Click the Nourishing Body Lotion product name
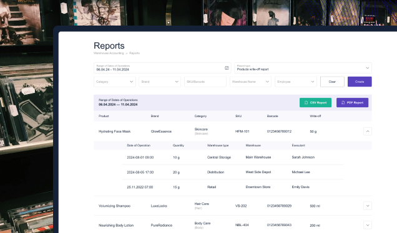The width and height of the screenshot is (397, 233). [116, 225]
